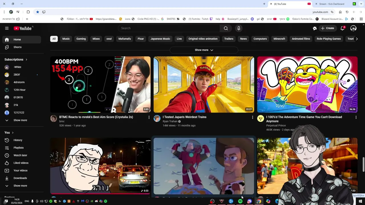Select the osu! category chip
This screenshot has width=365, height=205.
click(x=109, y=39)
